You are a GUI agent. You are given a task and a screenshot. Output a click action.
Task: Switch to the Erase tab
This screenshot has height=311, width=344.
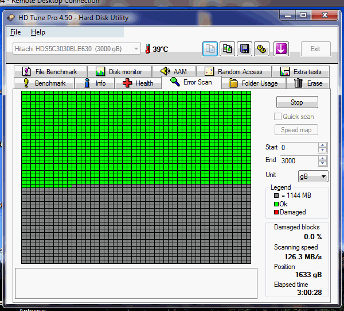coord(308,83)
